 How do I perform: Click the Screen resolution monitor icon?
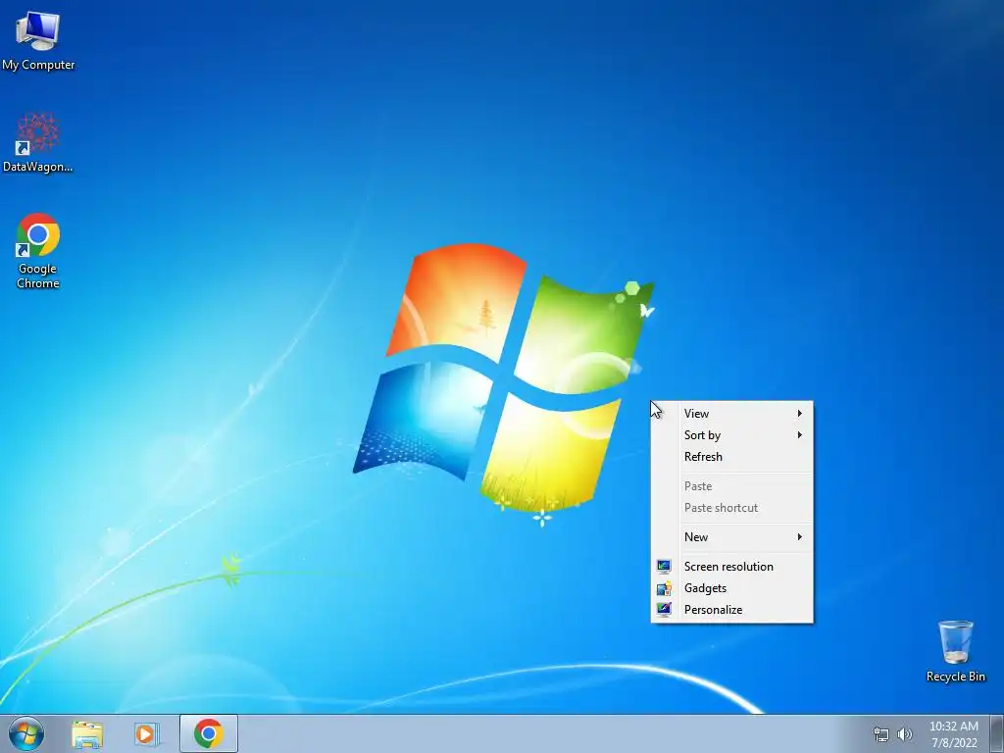(x=664, y=566)
